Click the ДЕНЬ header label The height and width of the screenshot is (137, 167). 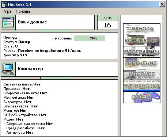pyautogui.click(x=107, y=18)
